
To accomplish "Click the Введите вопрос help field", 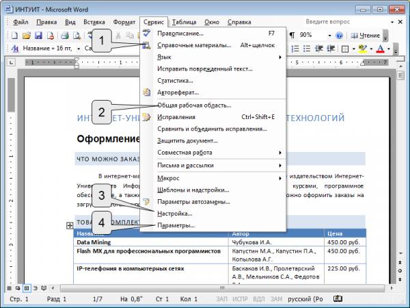I will (346, 22).
